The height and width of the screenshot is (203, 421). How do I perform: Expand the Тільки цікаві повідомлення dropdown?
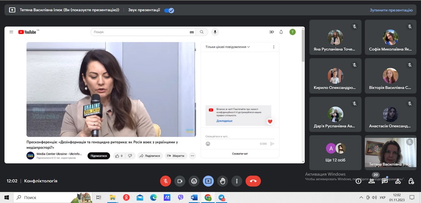click(228, 47)
